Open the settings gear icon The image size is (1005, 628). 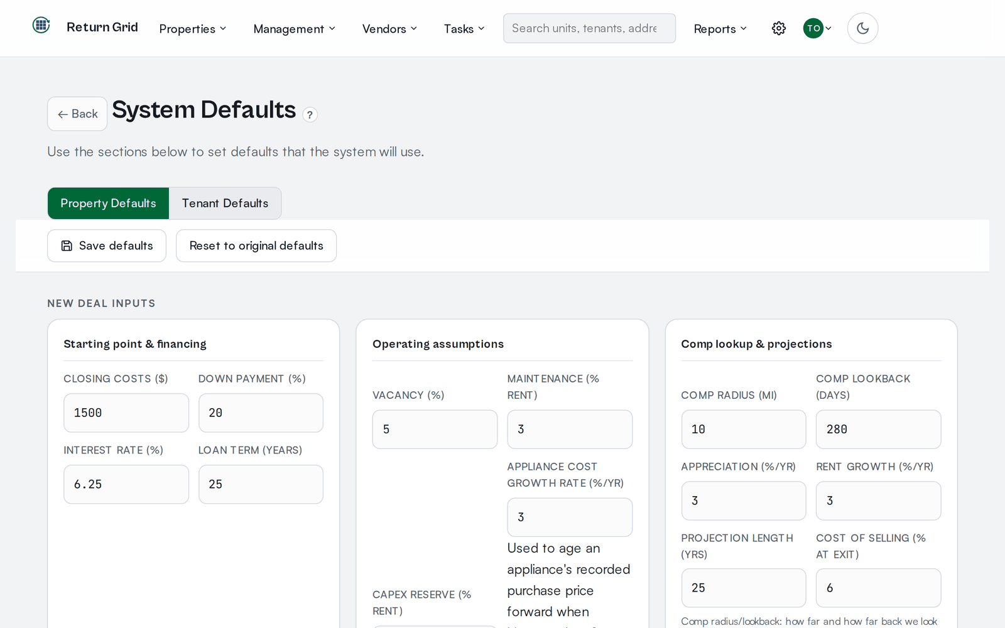779,28
